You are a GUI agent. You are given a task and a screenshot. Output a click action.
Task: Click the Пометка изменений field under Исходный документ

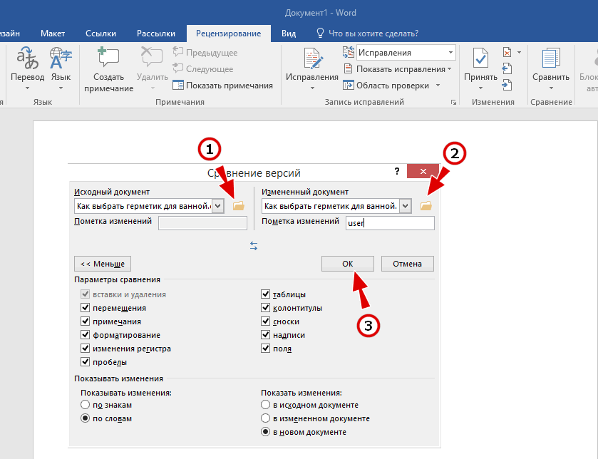pyautogui.click(x=202, y=223)
